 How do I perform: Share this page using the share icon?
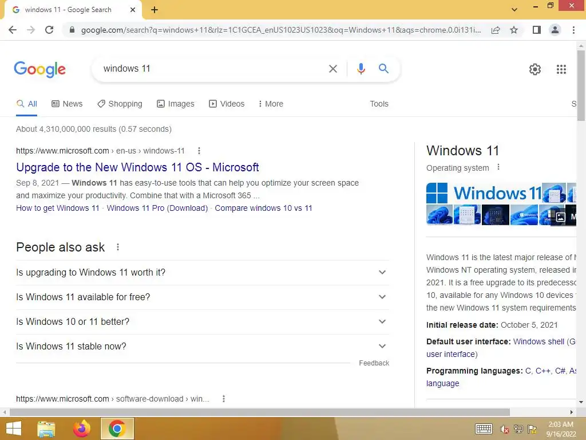tap(496, 30)
